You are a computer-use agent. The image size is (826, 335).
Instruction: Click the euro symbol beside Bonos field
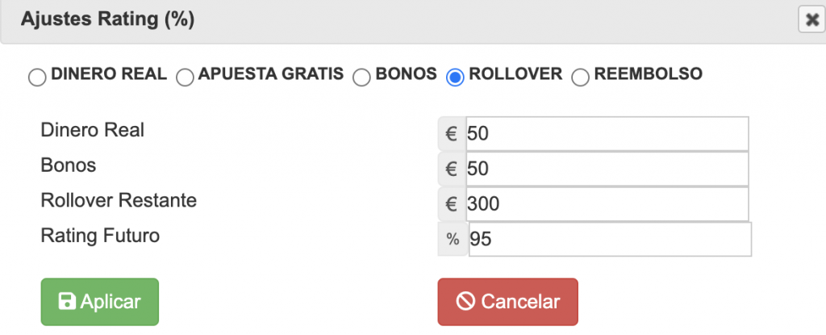[452, 169]
